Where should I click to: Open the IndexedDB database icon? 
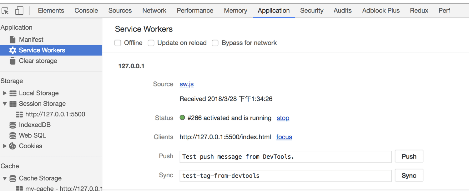(x=13, y=125)
